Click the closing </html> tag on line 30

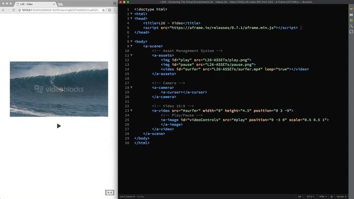142,143
